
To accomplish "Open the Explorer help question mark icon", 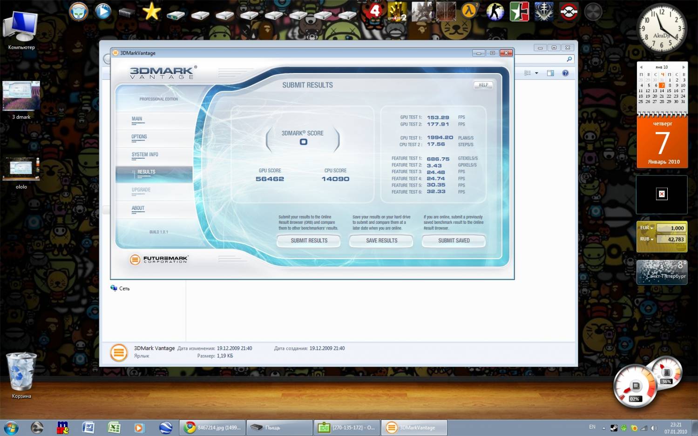I will (x=565, y=73).
